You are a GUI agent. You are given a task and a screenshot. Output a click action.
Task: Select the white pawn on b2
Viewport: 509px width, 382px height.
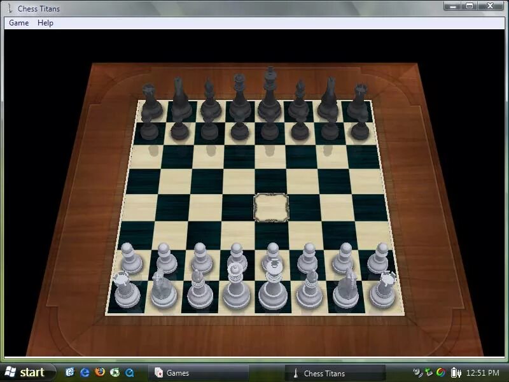pos(167,258)
